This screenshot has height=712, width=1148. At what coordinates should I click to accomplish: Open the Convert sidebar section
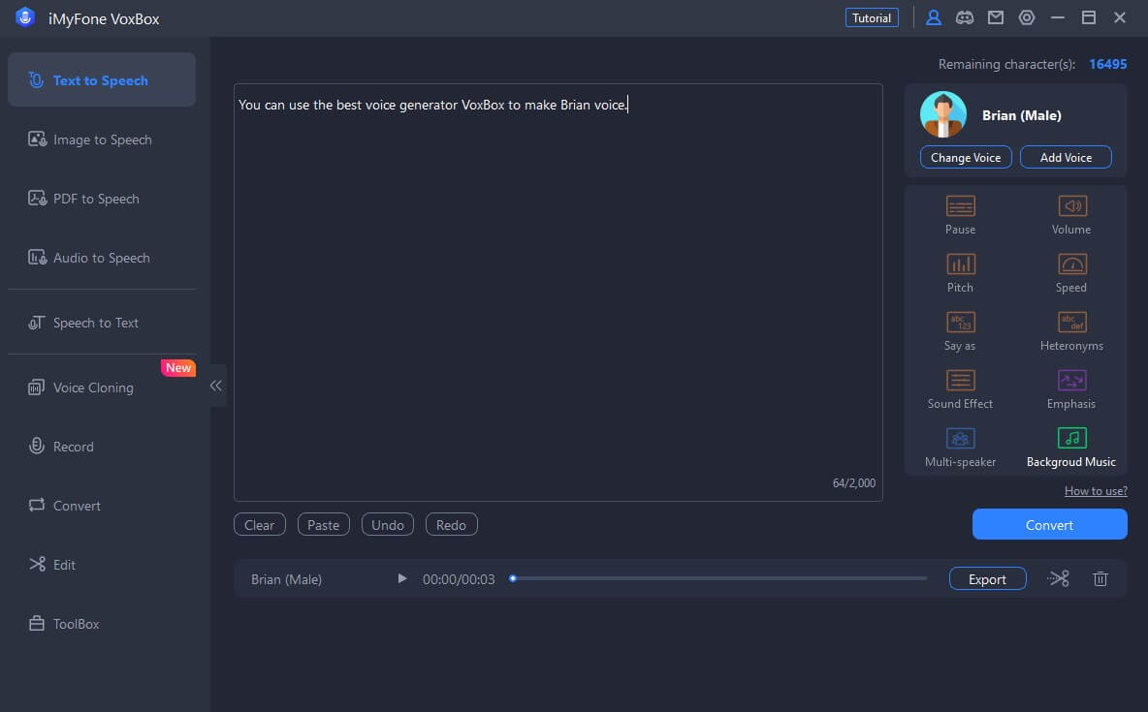tap(102, 506)
